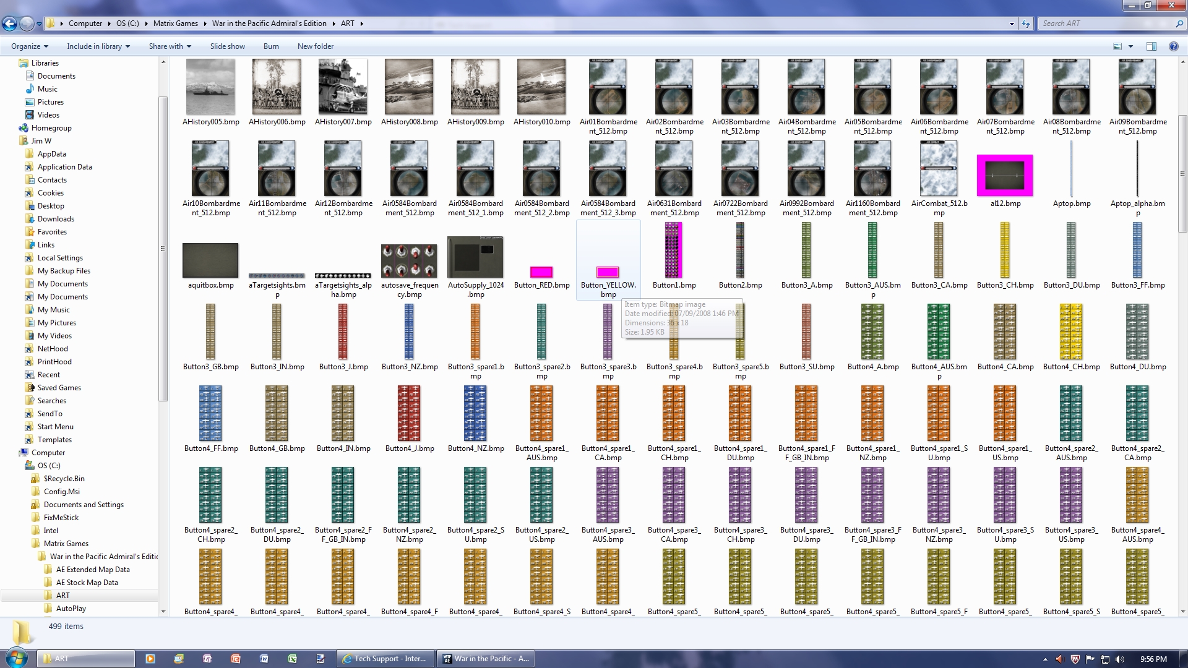
Task: Open the Windows Start orb
Action: [15, 658]
